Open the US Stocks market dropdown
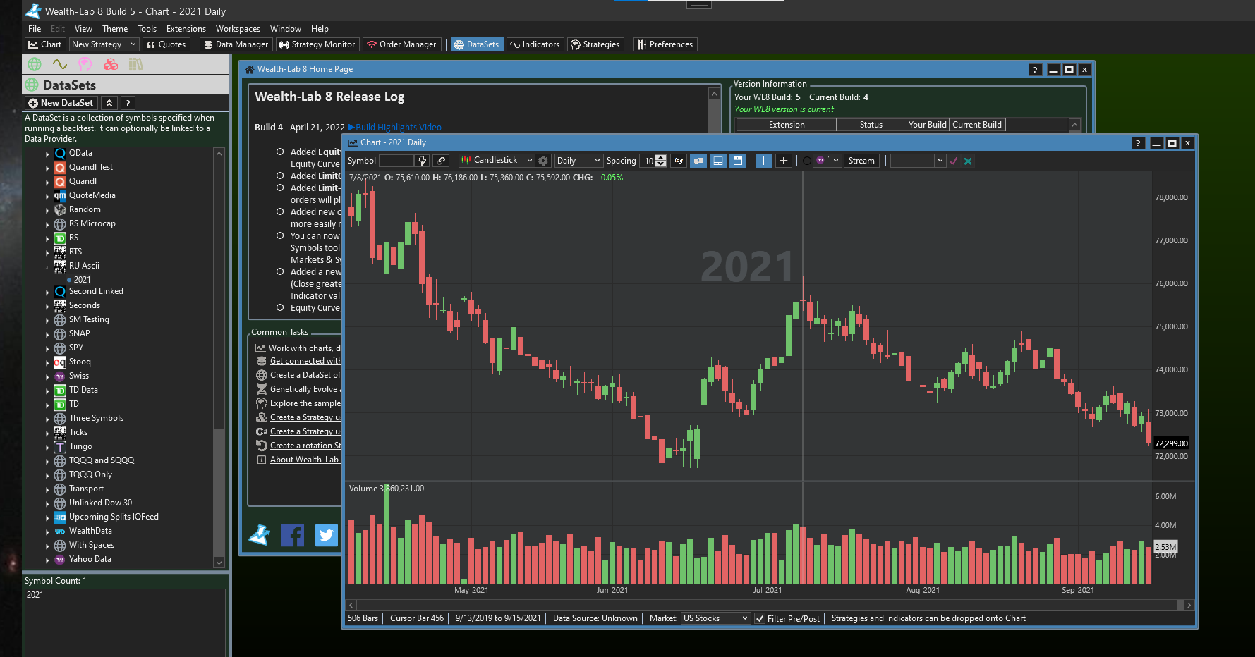This screenshot has height=657, width=1255. pos(715,618)
